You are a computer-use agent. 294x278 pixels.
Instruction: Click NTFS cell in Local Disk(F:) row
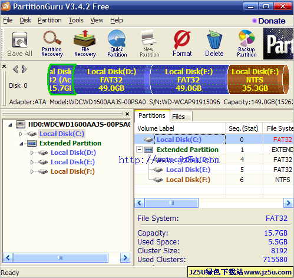278,180
